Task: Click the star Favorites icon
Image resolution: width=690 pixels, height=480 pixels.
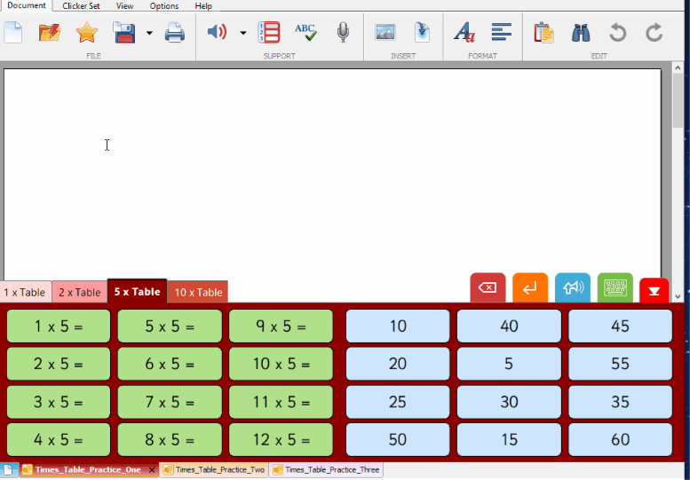Action: pos(86,33)
